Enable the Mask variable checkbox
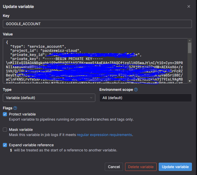 [5, 130]
